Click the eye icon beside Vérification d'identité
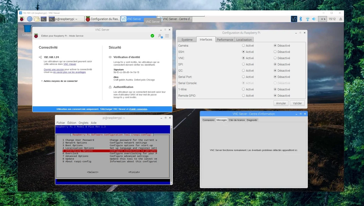The height and width of the screenshot is (206, 364). tap(110, 57)
